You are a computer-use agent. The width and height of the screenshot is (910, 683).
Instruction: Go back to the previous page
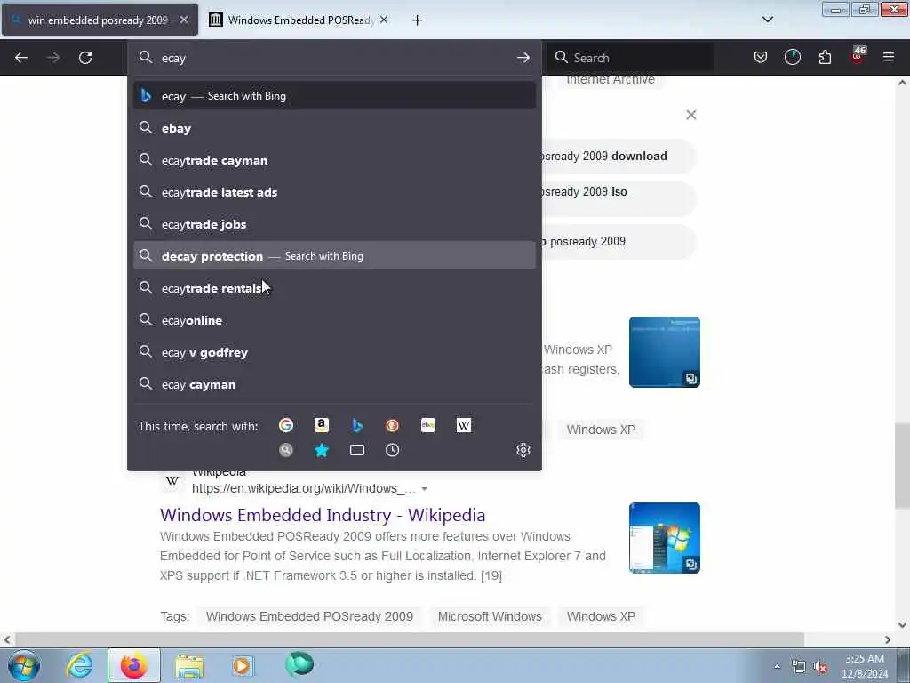(x=21, y=58)
